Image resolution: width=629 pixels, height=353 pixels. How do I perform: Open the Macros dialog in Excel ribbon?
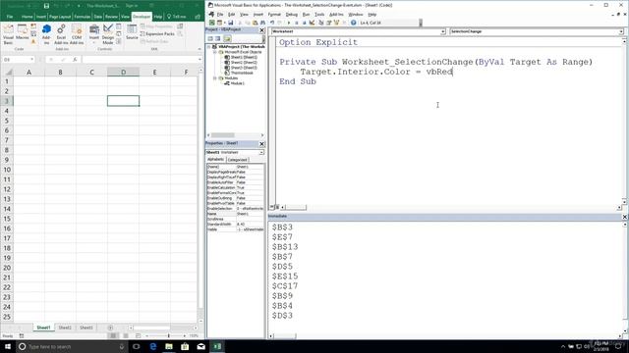coord(22,32)
